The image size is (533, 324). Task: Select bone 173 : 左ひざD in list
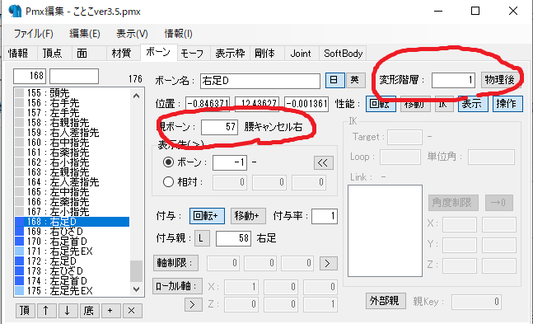pos(72,271)
